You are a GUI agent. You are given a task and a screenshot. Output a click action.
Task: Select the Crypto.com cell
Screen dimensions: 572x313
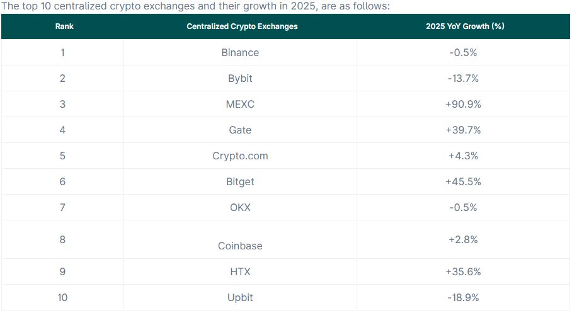click(240, 156)
